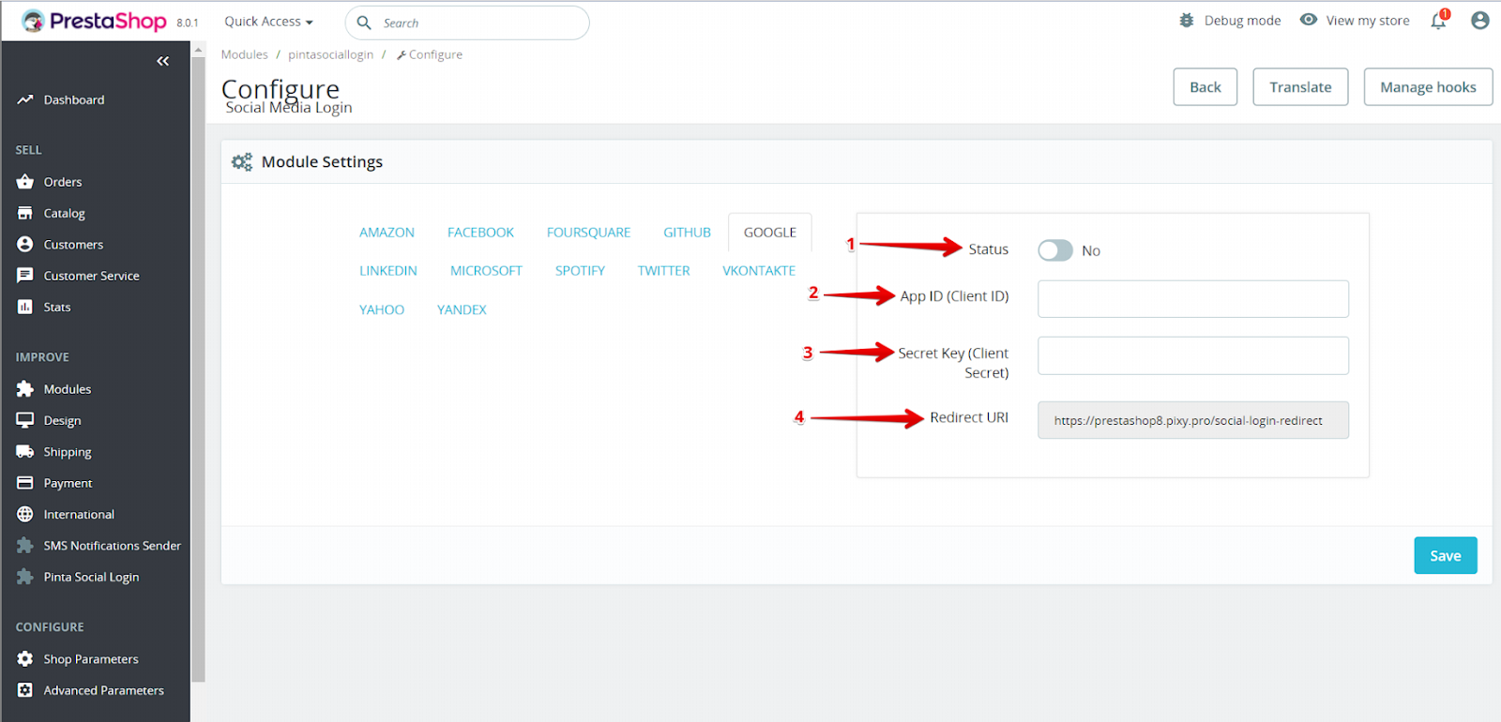Image resolution: width=1501 pixels, height=722 pixels.
Task: Click the Advanced Parameters icon
Action: tap(25, 690)
